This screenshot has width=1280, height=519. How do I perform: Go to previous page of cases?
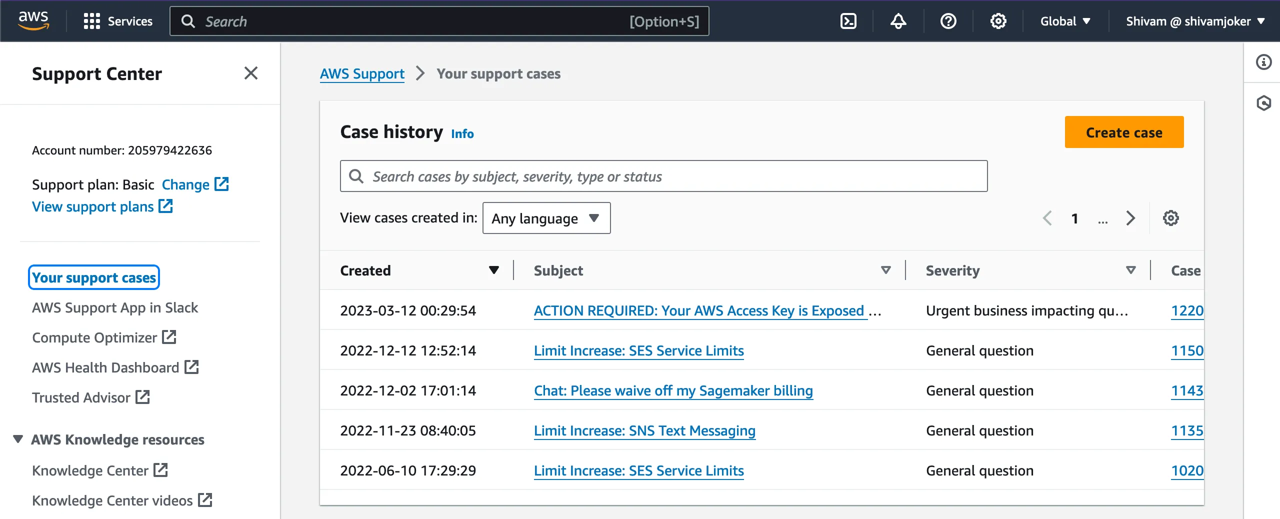[1047, 218]
